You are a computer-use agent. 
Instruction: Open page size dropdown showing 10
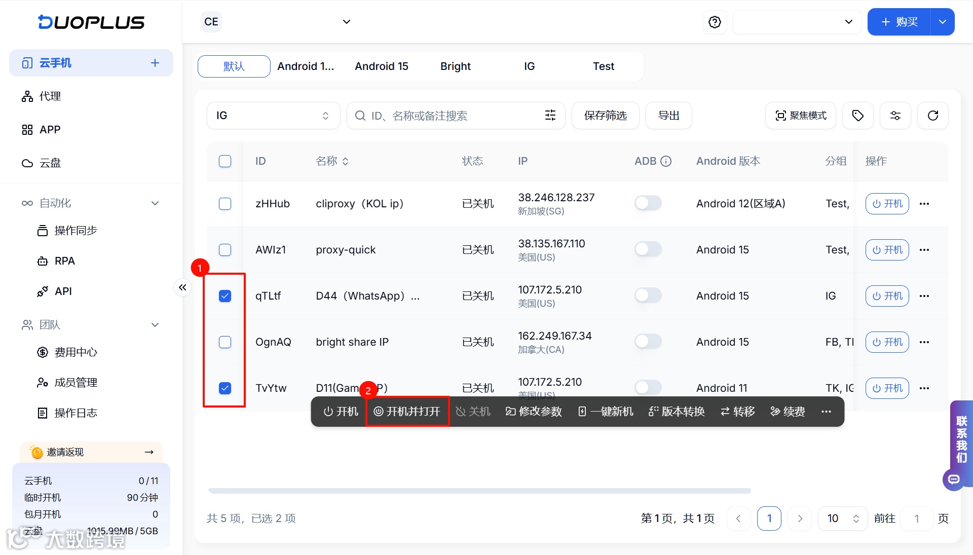click(x=842, y=519)
